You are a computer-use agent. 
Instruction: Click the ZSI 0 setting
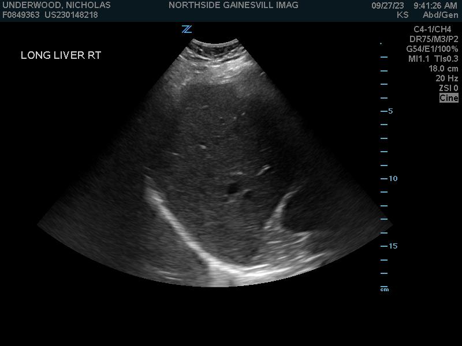448,88
